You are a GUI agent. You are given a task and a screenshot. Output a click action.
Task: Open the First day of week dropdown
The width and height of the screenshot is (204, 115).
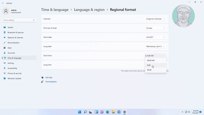click(156, 28)
